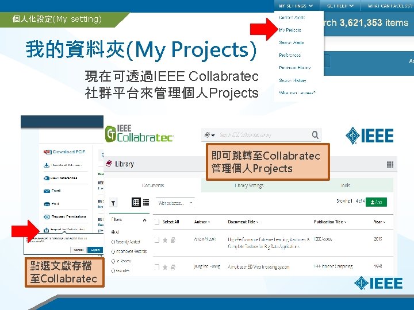Check the Select All checkbox
414x310 pixels.
(156, 222)
